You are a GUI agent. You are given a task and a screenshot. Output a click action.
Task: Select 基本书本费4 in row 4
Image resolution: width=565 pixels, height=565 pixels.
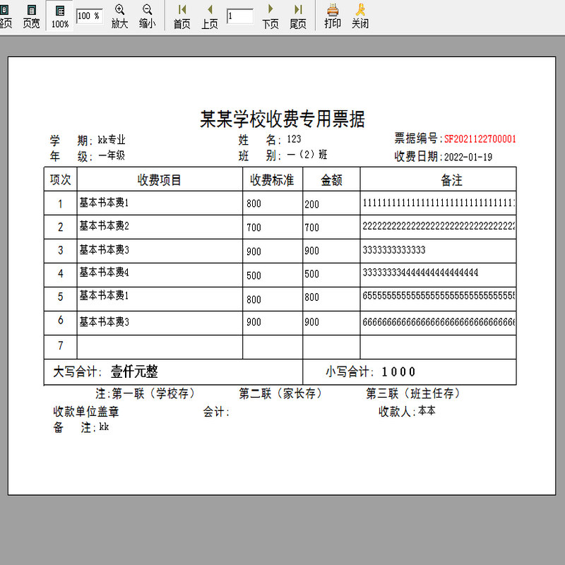tap(104, 272)
